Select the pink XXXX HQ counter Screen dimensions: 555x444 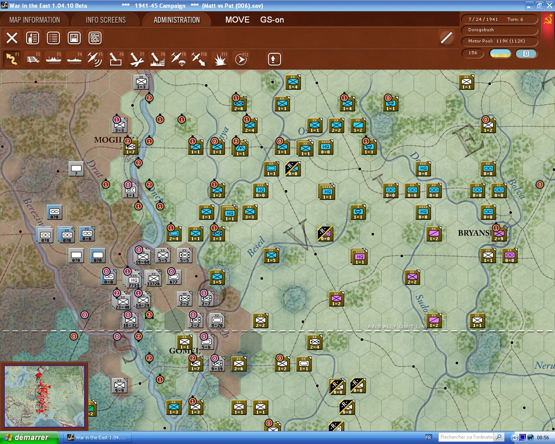pos(359,256)
